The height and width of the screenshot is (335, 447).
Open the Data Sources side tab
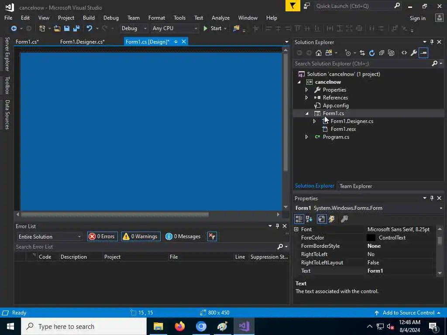(x=7, y=115)
